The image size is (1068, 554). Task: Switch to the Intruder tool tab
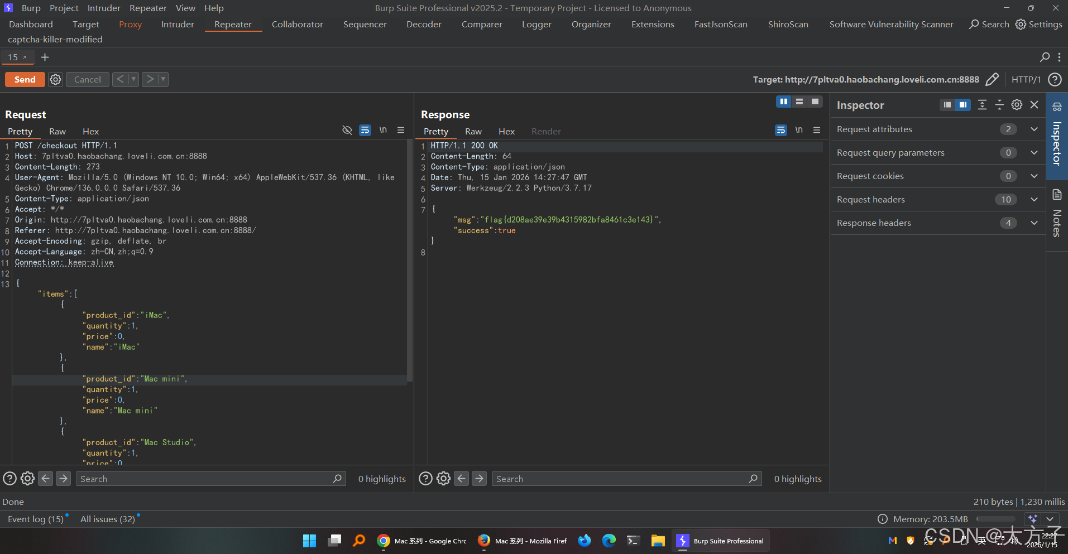178,25
